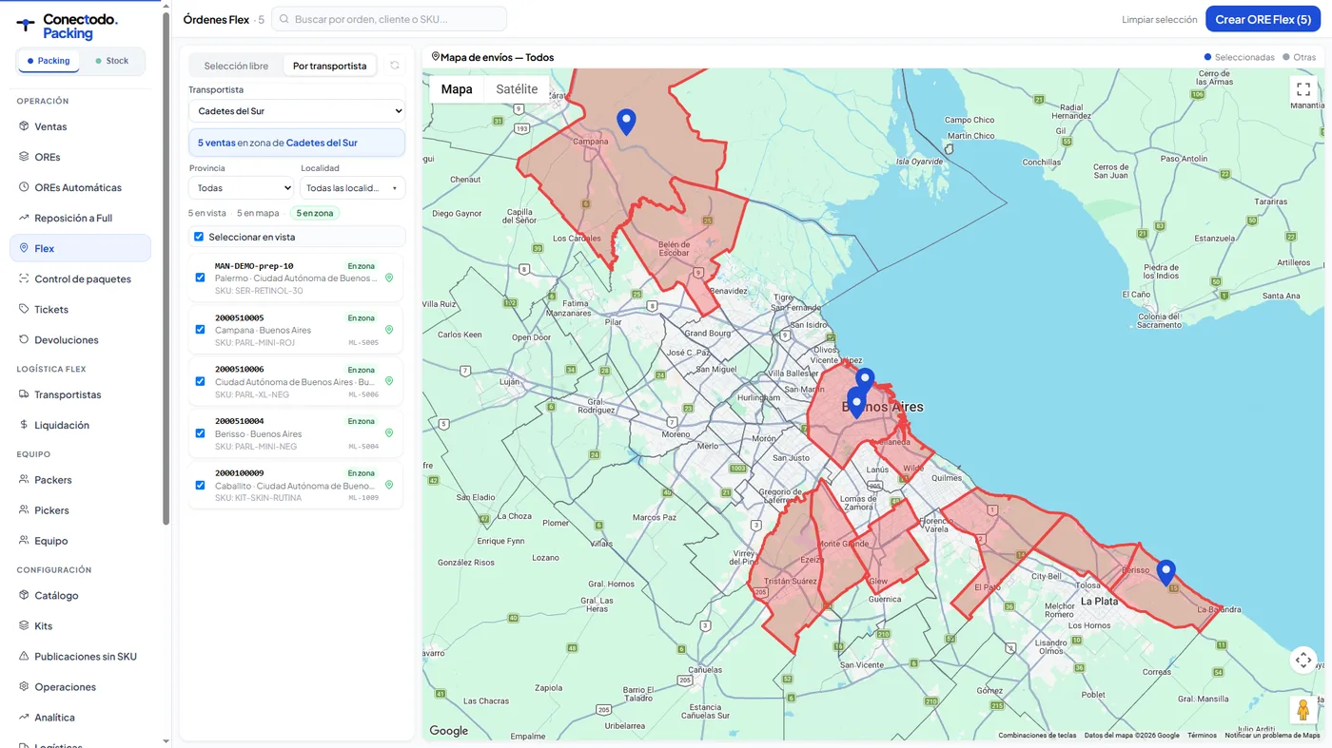Viewport: 1332px width, 748px height.
Task: Click the order search field
Action: [389, 19]
